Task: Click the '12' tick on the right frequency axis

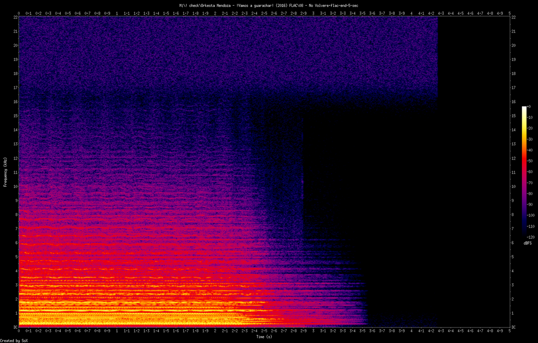Action: [x=514, y=158]
